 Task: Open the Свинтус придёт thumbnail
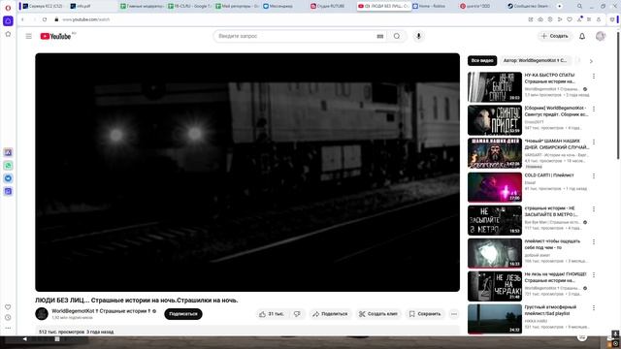(495, 120)
